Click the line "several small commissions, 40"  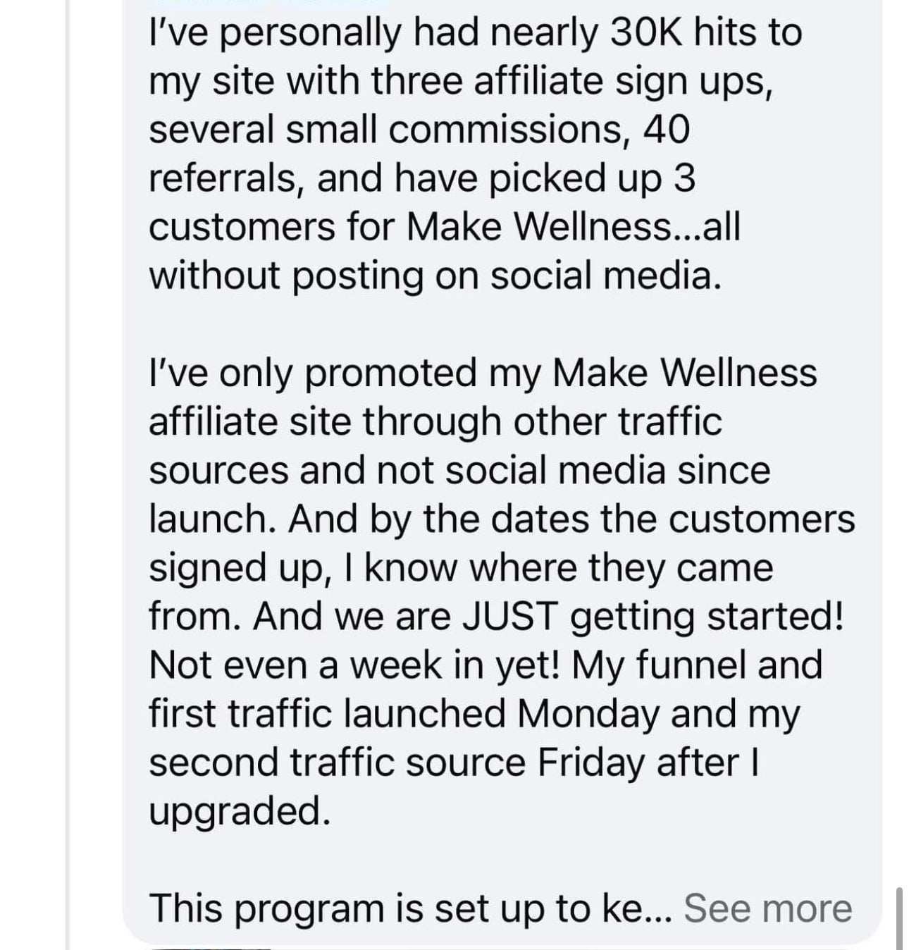(419, 130)
